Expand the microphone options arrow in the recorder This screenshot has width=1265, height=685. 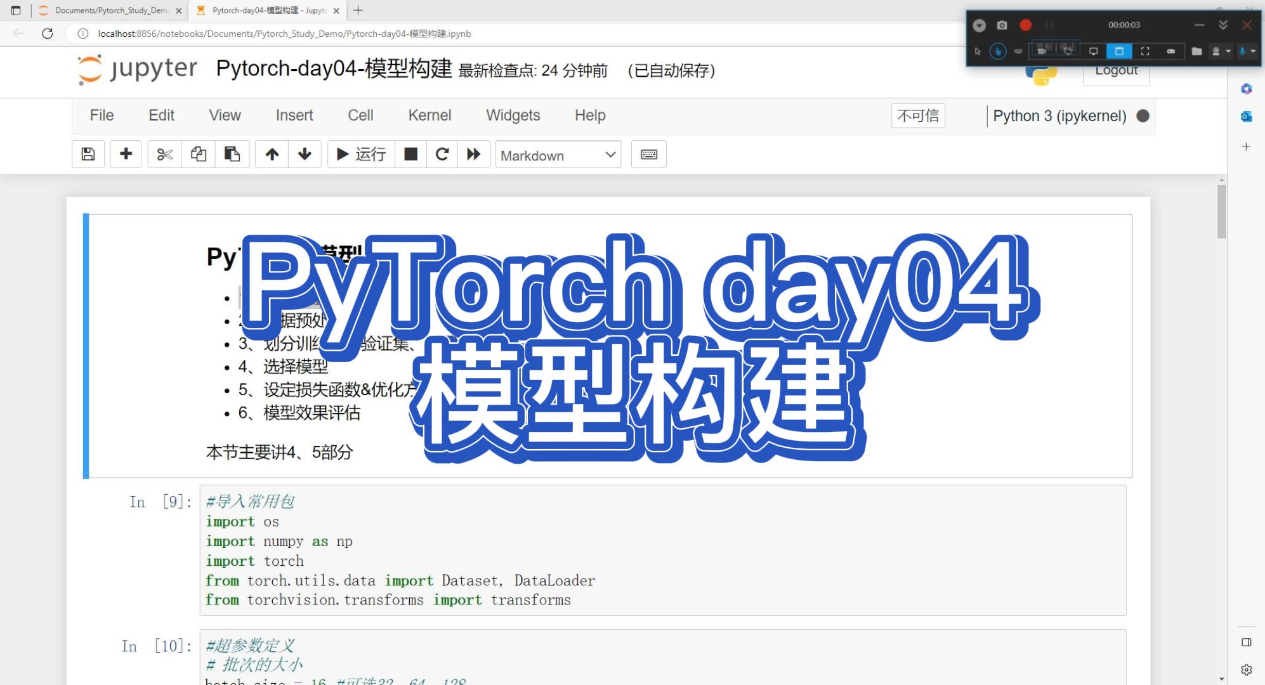(1254, 51)
